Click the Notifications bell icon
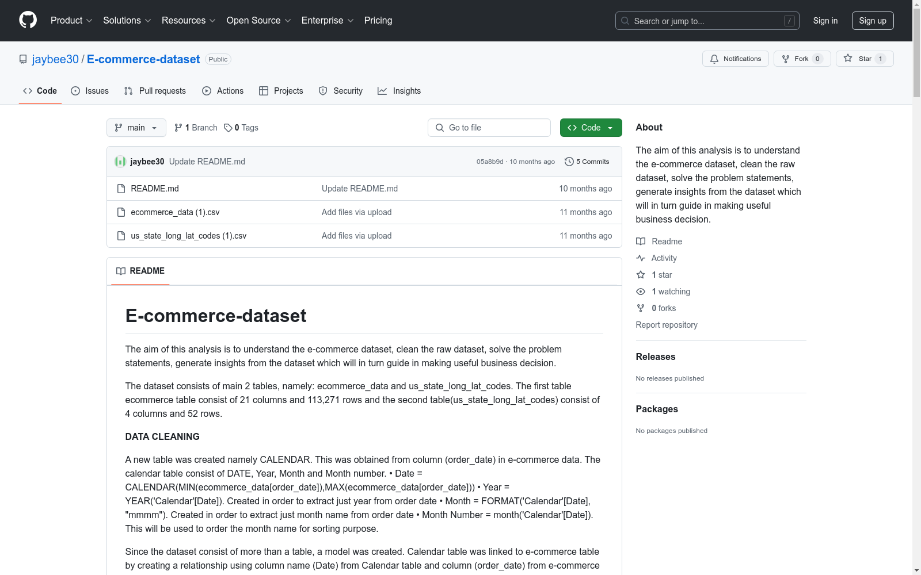The image size is (921, 575). tap(714, 59)
